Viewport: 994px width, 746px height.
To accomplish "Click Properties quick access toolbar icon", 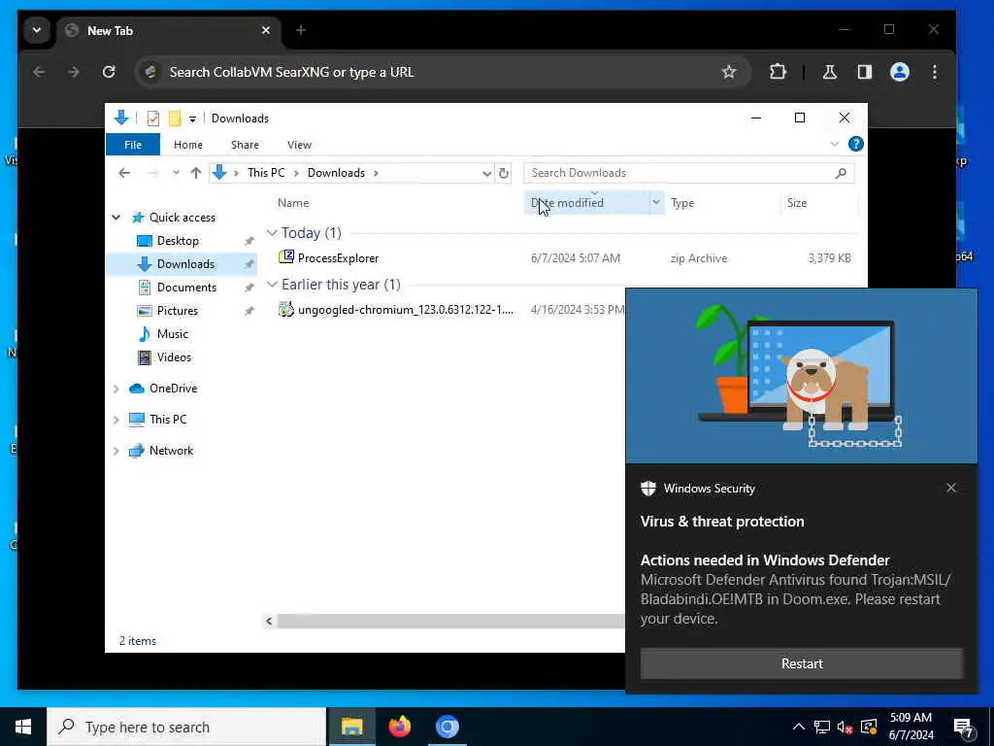I will point(152,118).
